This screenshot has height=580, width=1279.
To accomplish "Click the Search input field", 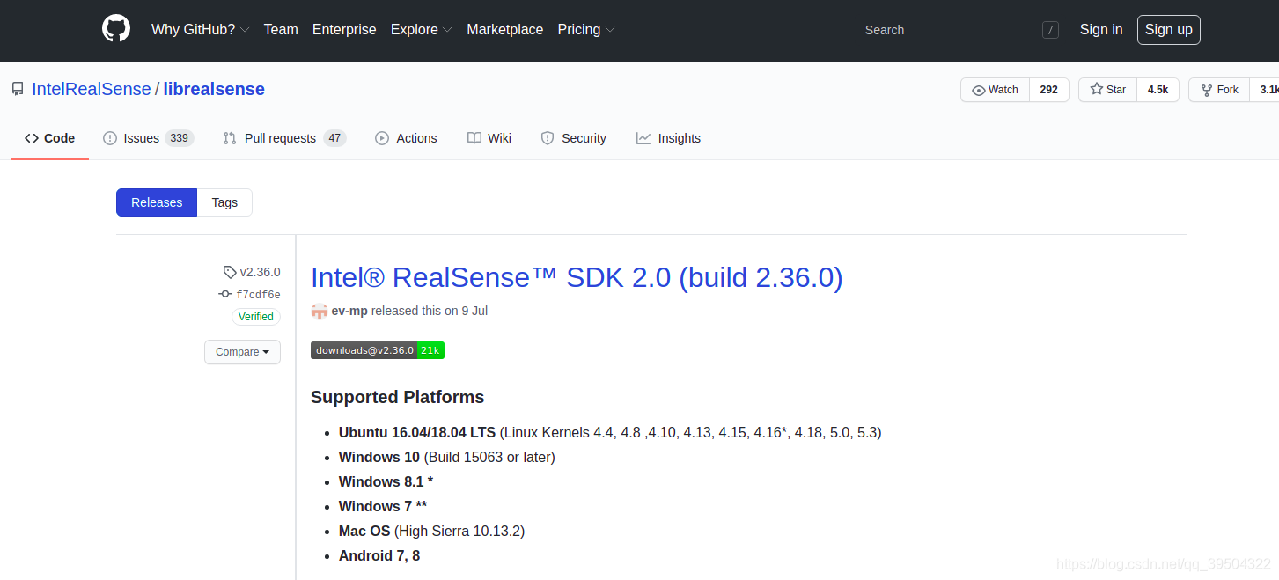I will pos(885,29).
